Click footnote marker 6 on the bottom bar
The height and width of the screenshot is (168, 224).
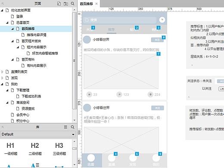160,154
